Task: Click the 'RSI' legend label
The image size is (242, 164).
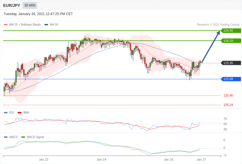Action: (x=12, y=113)
